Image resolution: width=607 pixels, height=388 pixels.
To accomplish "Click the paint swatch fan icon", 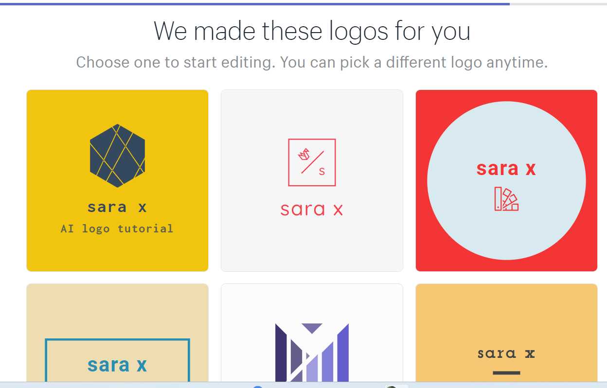I will [506, 199].
